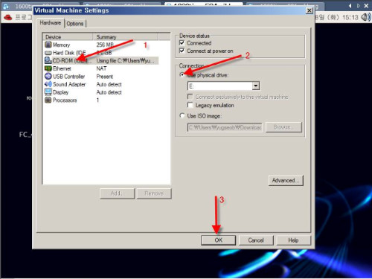Viewport: 372px width, 279px height.
Task: Click the Device column header
Action: tap(68, 36)
